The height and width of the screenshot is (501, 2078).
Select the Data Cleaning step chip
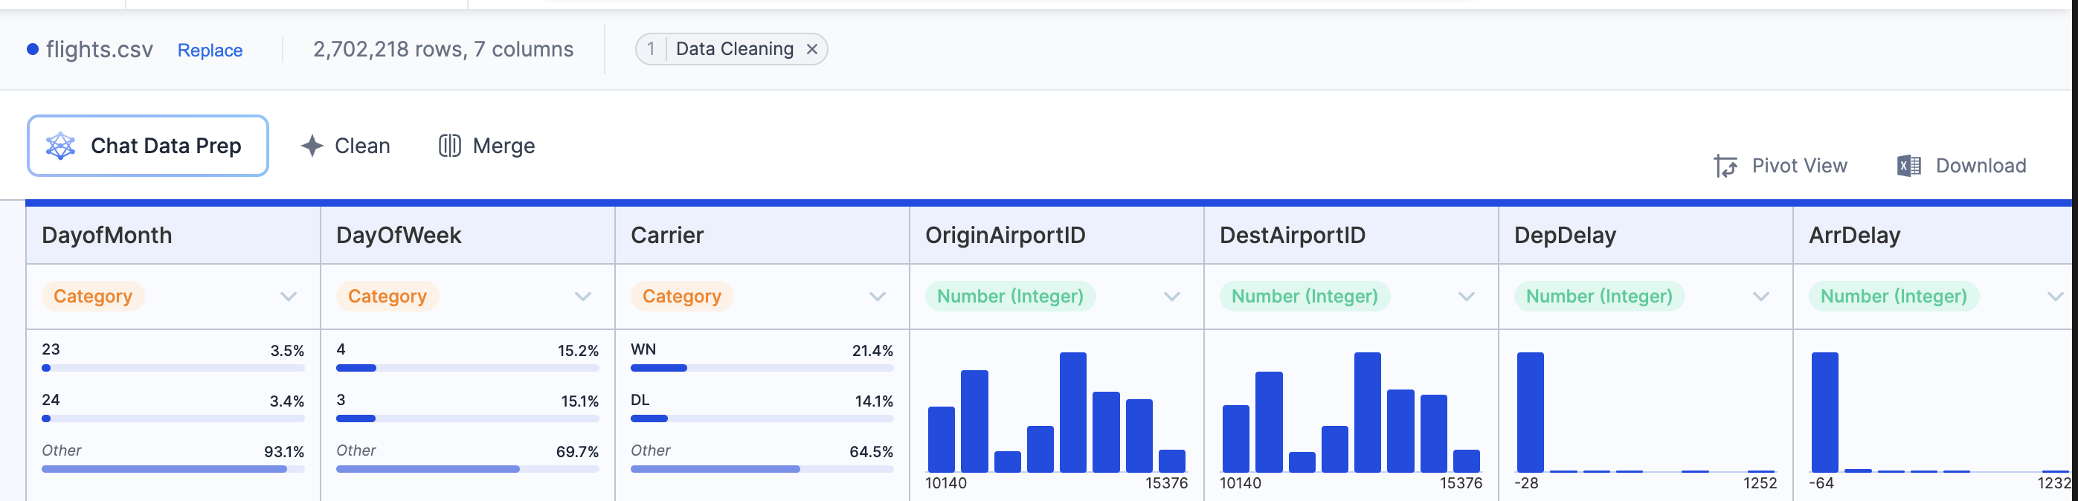pos(733,49)
